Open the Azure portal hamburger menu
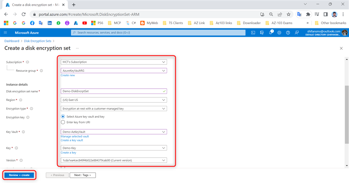 point(5,33)
